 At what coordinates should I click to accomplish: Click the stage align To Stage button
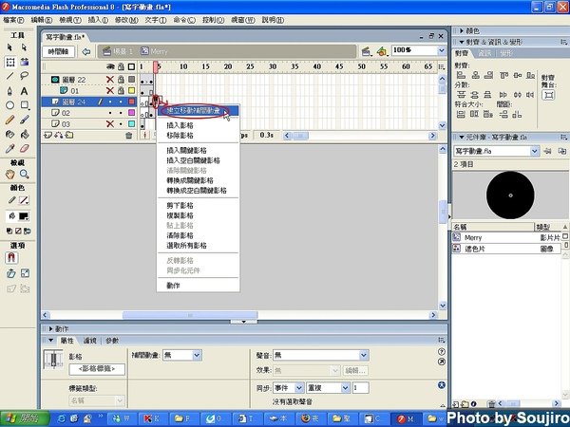548,96
